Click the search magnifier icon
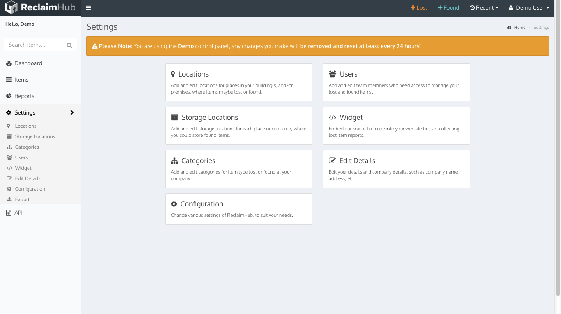The image size is (561, 314). [69, 45]
